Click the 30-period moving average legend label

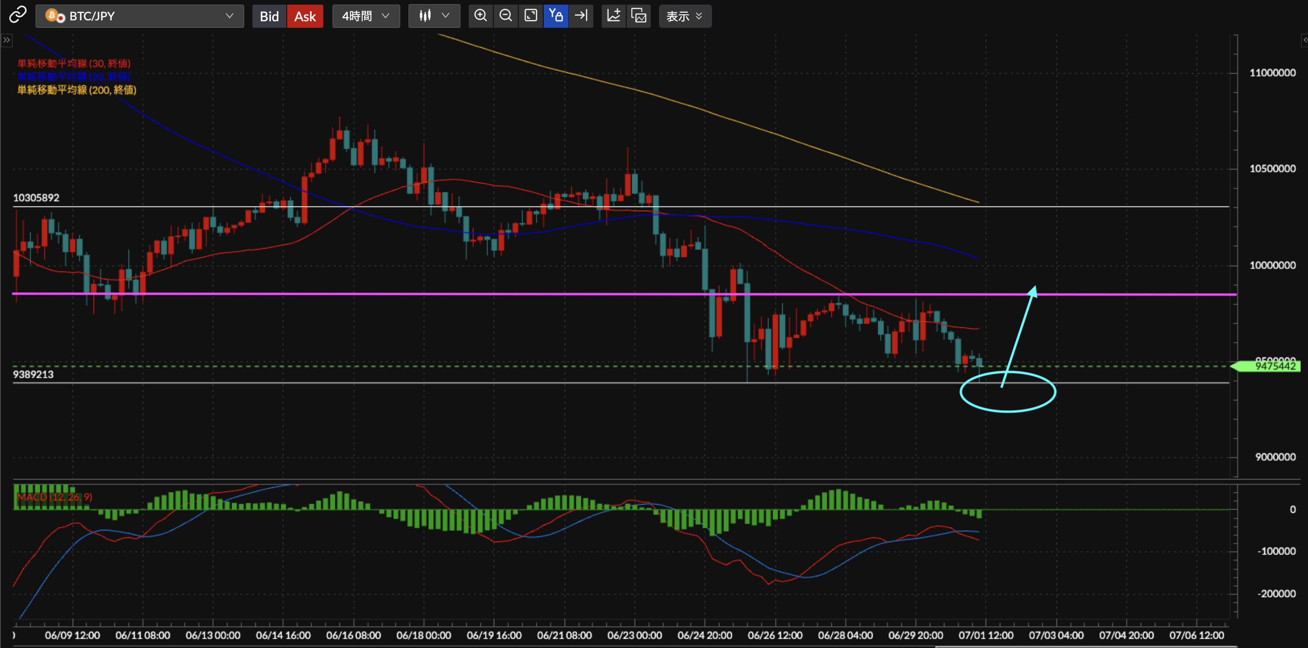coord(74,63)
